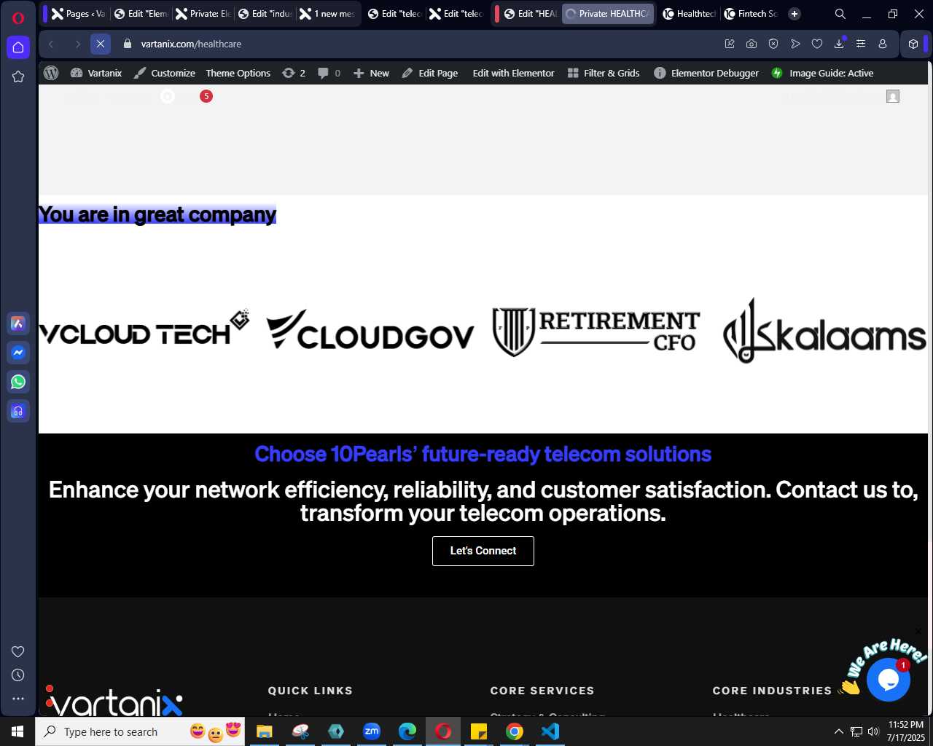The width and height of the screenshot is (933, 746).
Task: Open the sidebar three-dots setup menu
Action: [x=18, y=699]
